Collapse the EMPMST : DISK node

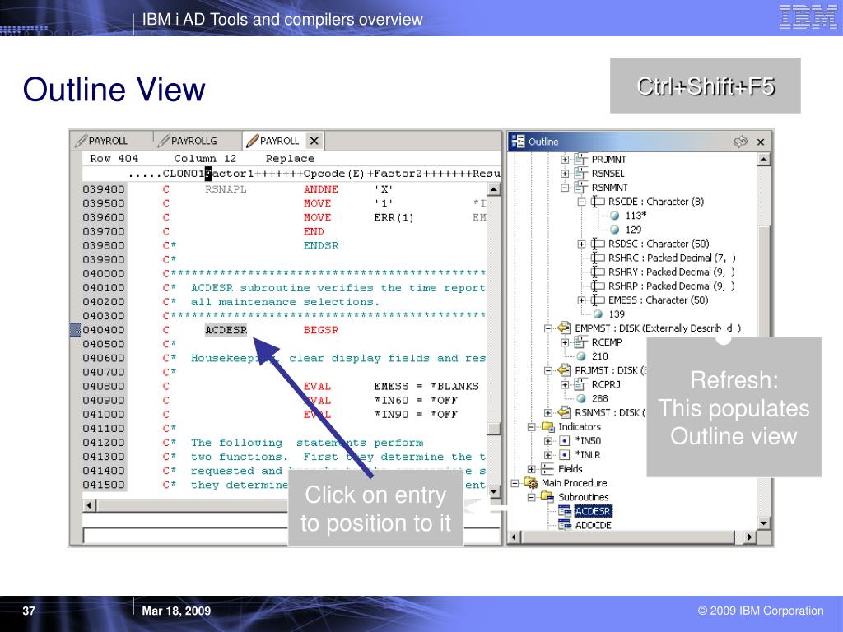[547, 328]
